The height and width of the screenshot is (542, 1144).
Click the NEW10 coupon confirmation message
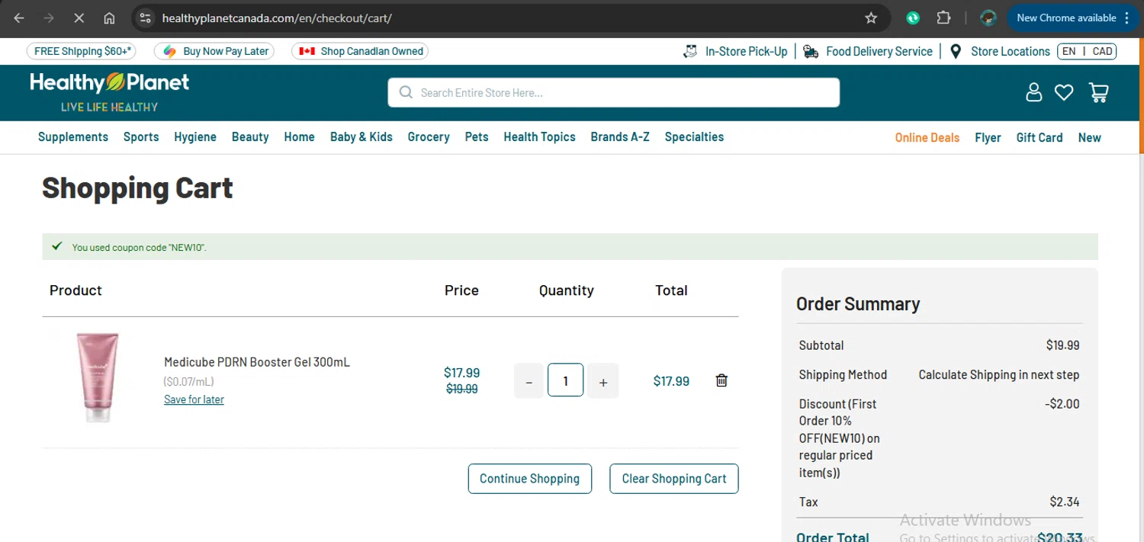pos(139,248)
